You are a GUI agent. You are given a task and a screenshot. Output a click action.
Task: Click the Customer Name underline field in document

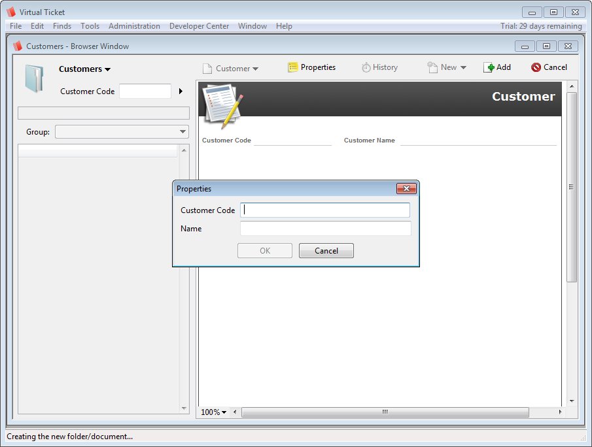click(478, 141)
